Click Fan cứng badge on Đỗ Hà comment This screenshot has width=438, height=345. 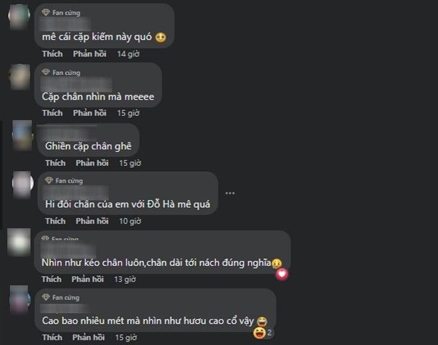(64, 180)
